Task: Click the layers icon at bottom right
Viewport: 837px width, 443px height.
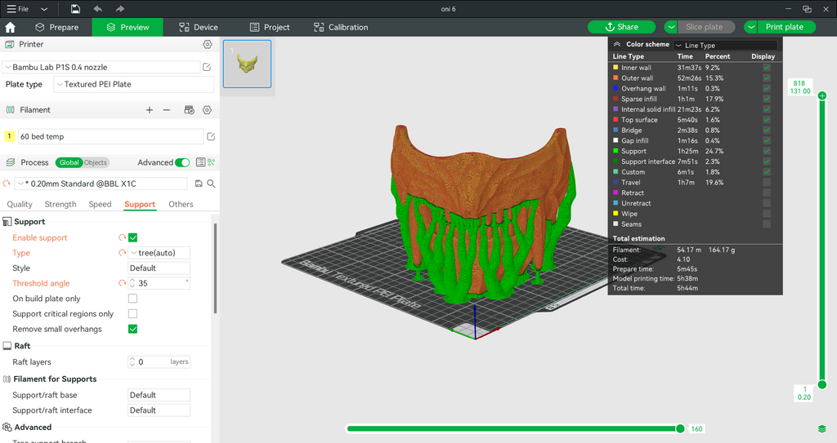Action: (822, 428)
